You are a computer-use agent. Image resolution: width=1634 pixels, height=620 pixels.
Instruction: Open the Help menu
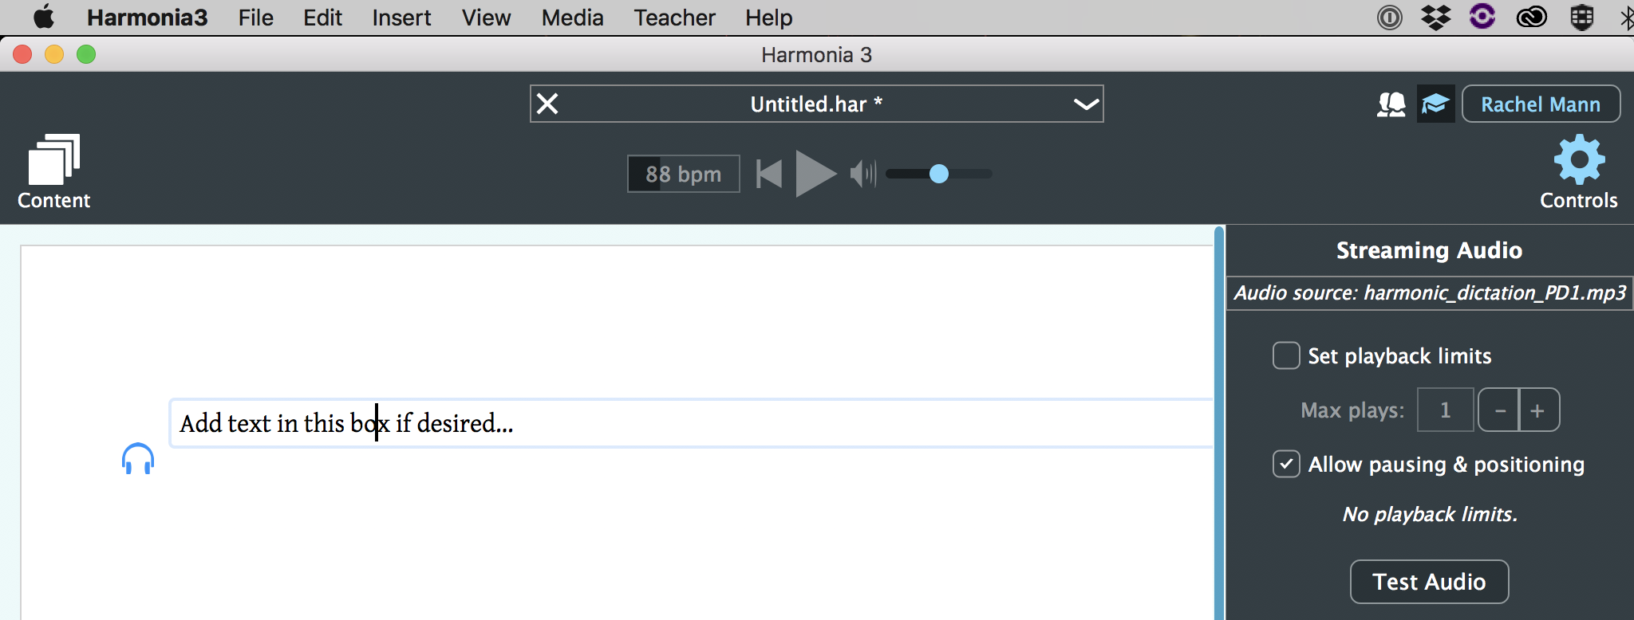click(769, 18)
